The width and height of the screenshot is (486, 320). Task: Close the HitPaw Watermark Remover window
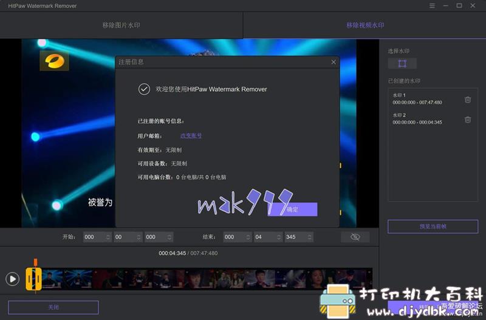[x=473, y=5]
